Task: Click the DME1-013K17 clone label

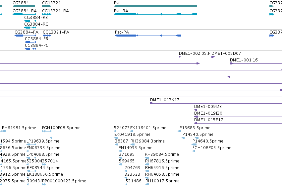Action: click(165, 100)
